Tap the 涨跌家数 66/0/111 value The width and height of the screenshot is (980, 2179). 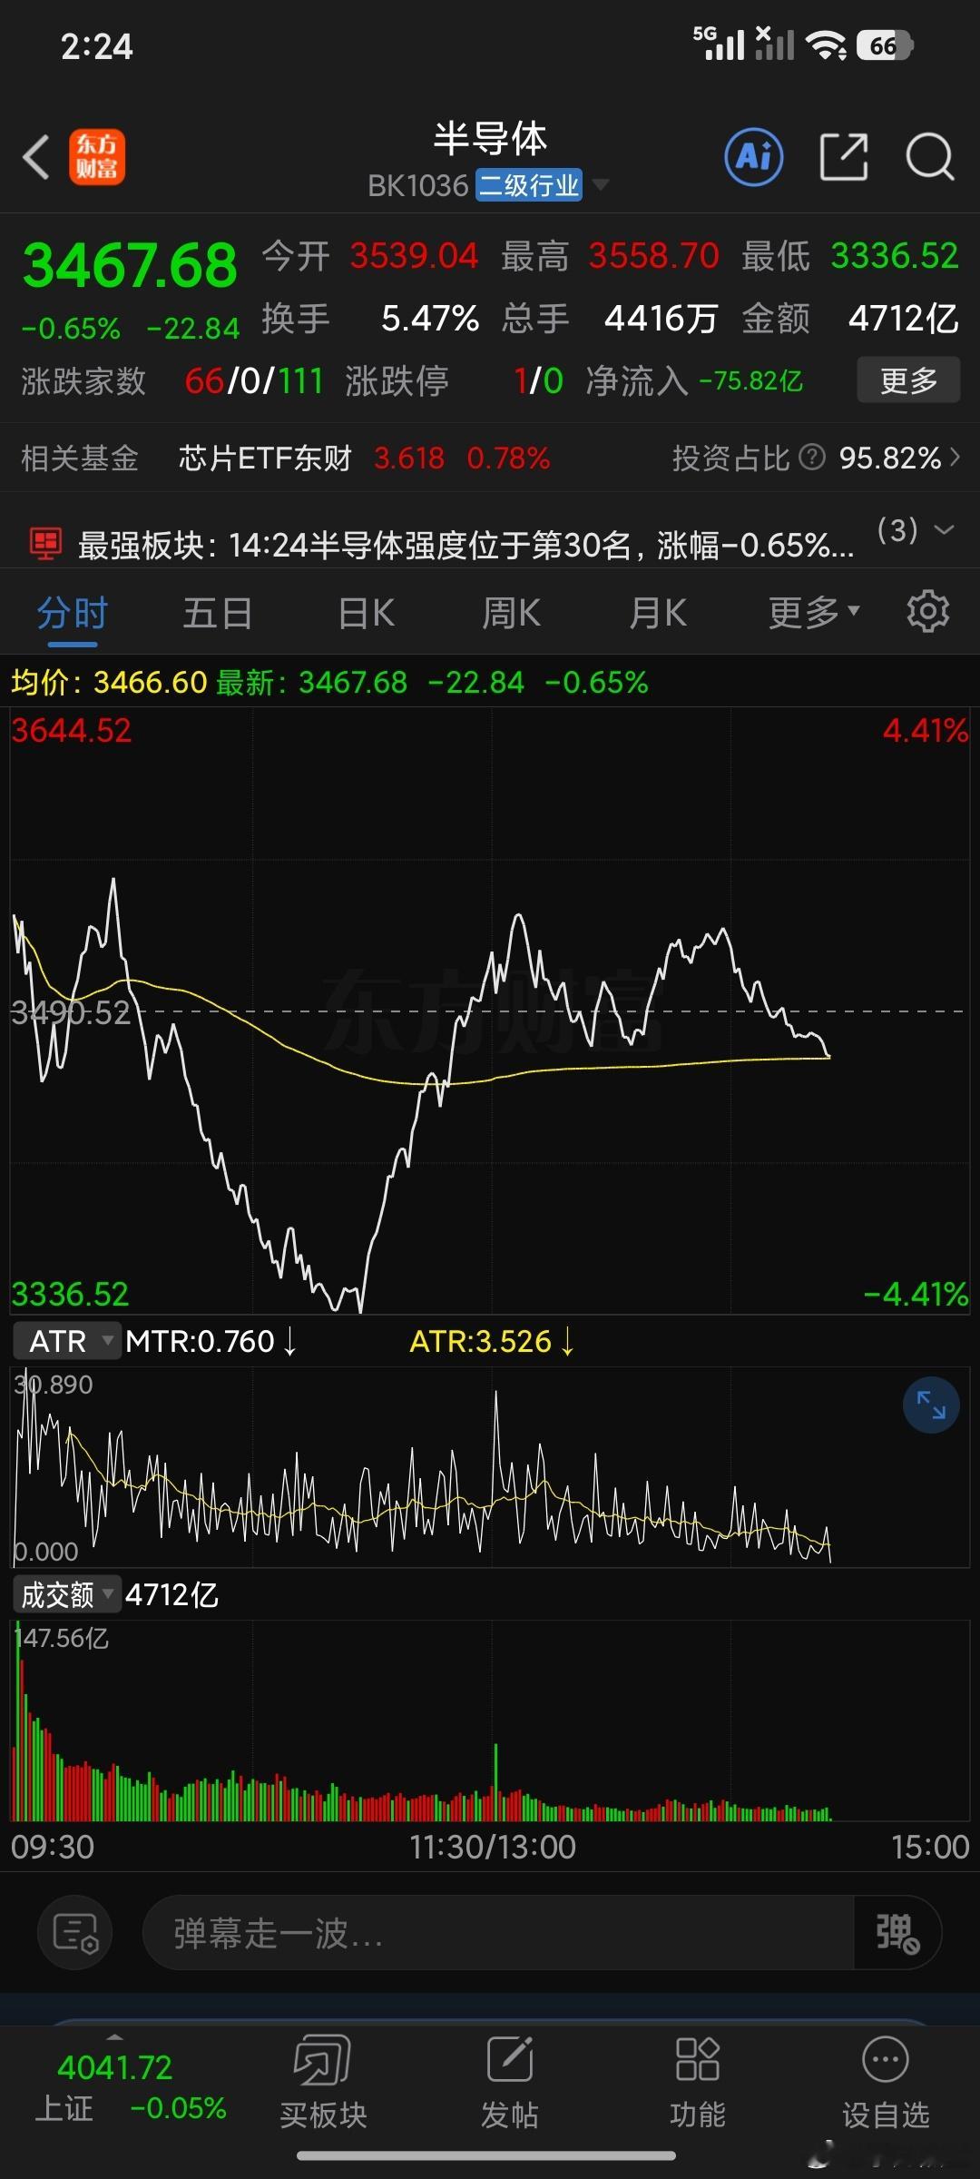254,380
